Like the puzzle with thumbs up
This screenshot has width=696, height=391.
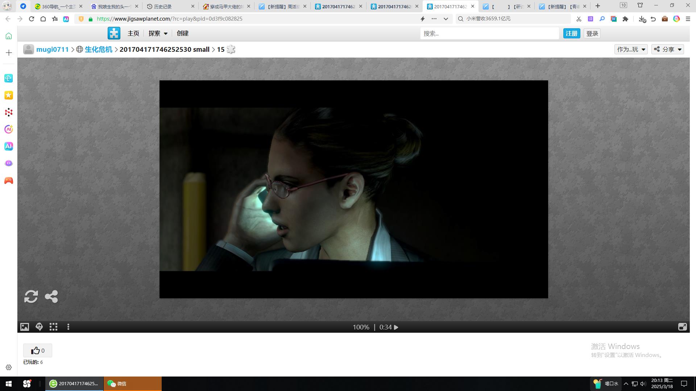(x=38, y=350)
